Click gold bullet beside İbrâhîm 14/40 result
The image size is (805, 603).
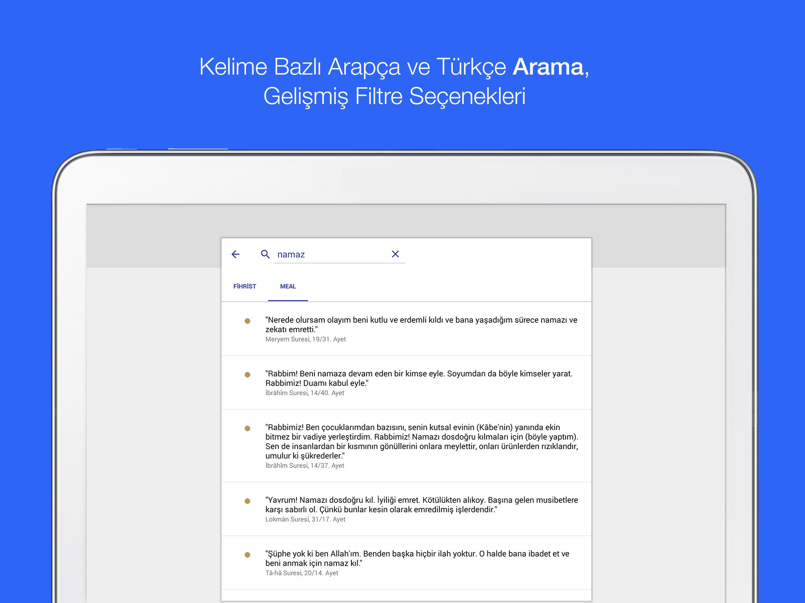(247, 375)
